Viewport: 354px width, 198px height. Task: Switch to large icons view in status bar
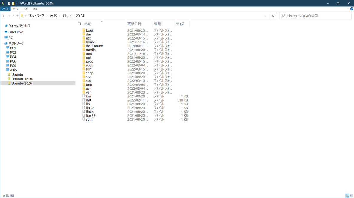tap(351, 196)
